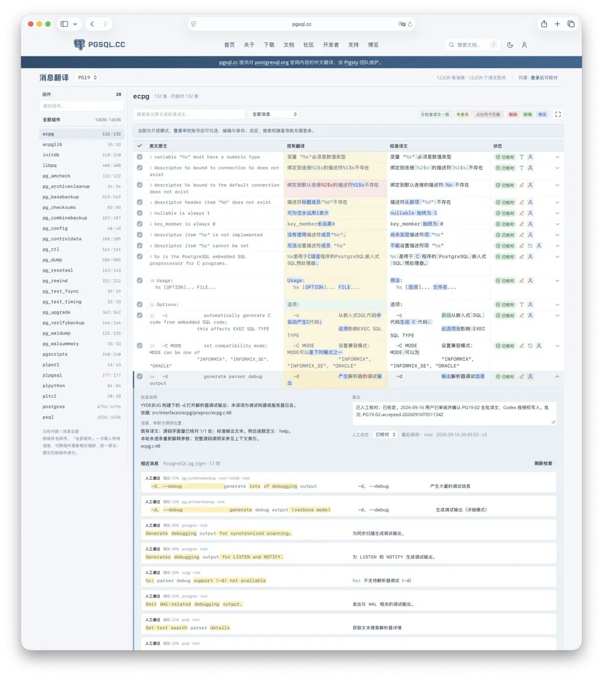Viewport: 603px width, 678px height.
Task: Filter by the 有差异 yellow tag
Action: click(462, 114)
